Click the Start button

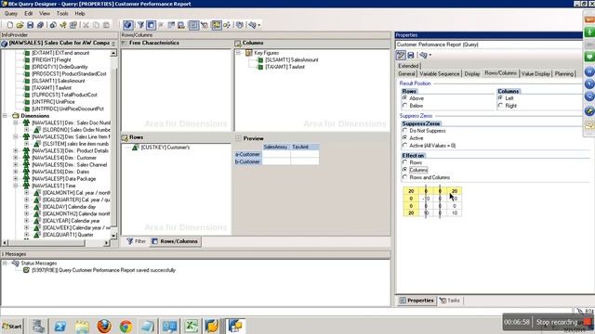click(x=12, y=326)
